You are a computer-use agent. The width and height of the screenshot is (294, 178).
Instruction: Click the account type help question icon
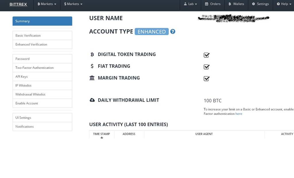tap(173, 32)
